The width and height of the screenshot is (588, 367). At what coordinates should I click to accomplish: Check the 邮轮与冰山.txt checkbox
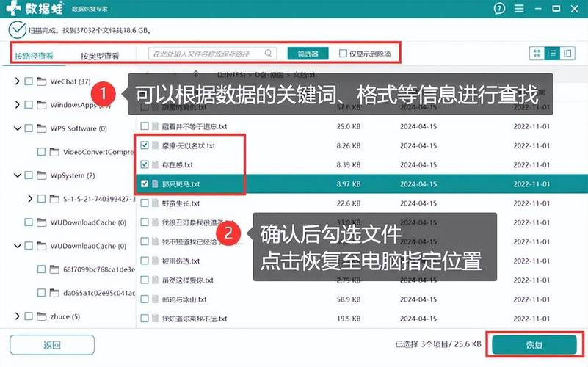click(145, 299)
